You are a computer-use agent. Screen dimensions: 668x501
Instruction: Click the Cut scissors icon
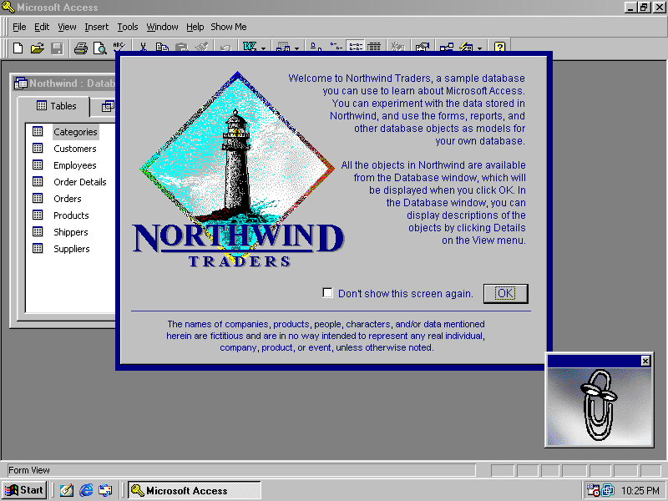143,47
